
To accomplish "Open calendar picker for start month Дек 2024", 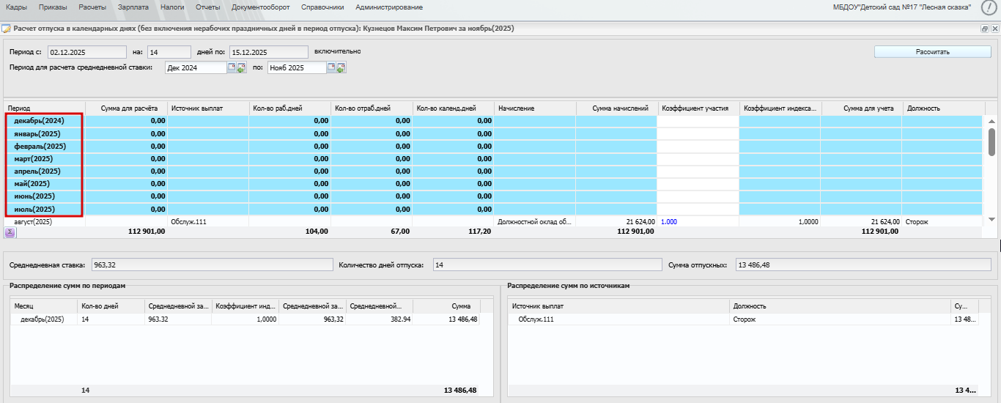I will point(232,67).
